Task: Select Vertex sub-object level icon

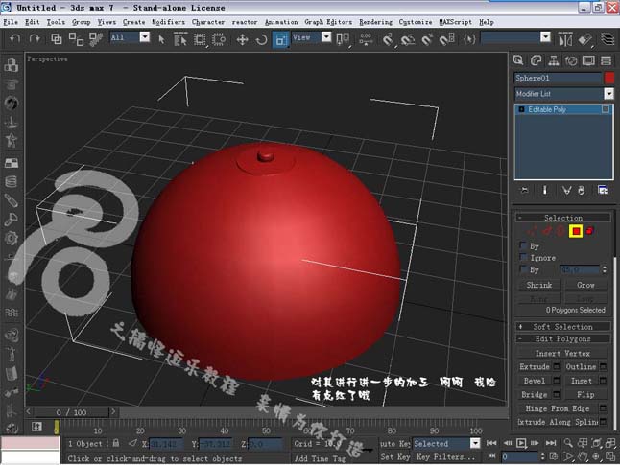Action: tap(532, 231)
